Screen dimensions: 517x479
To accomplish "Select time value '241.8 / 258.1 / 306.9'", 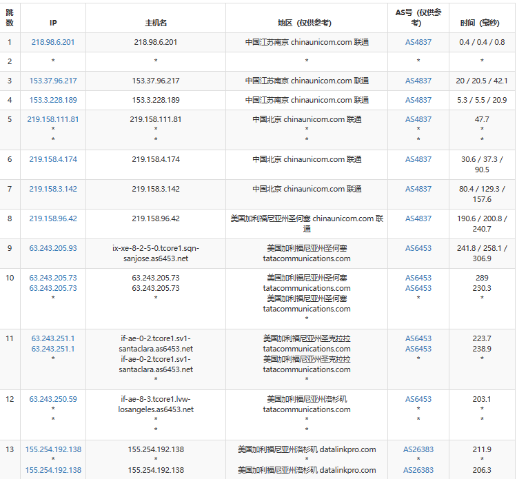I will point(482,254).
